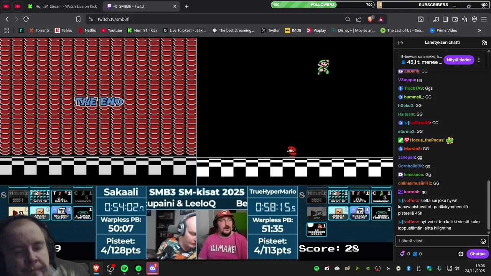Viewport: 491px width, 276px height.
Task: Click the chat scrollbar thumb
Action: click(x=489, y=205)
